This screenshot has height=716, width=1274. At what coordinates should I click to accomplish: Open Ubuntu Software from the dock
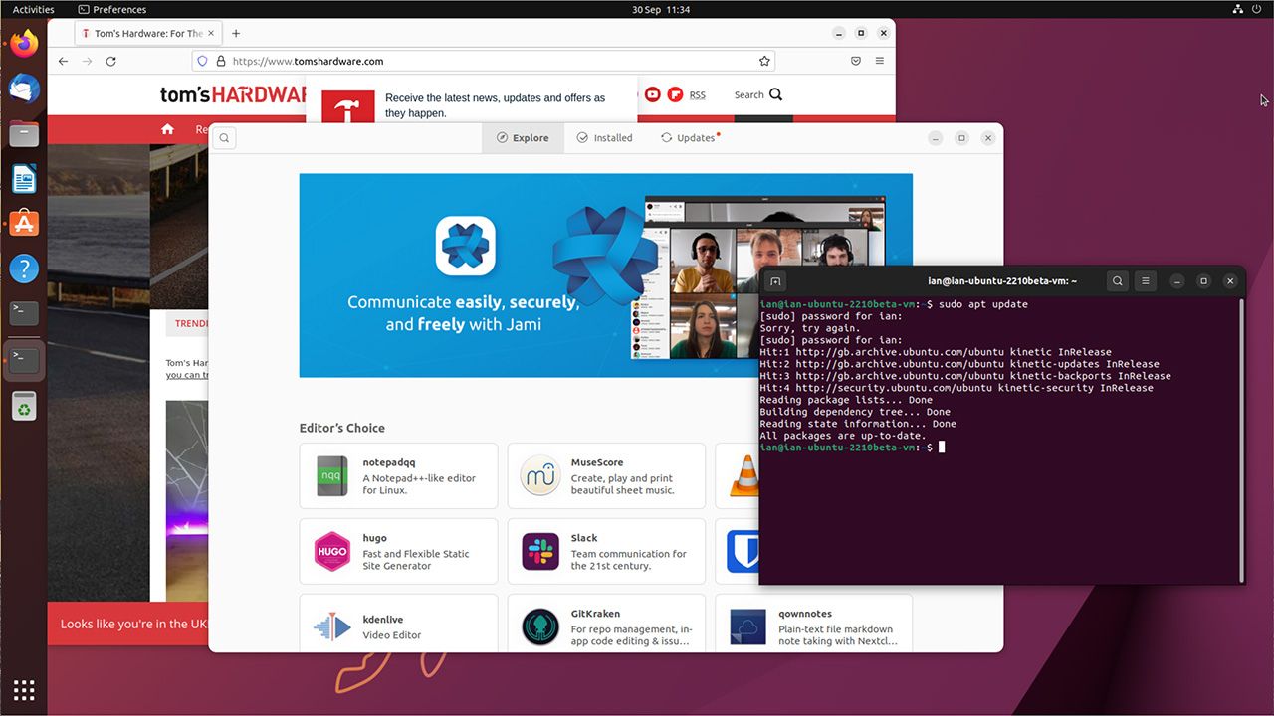click(x=24, y=224)
